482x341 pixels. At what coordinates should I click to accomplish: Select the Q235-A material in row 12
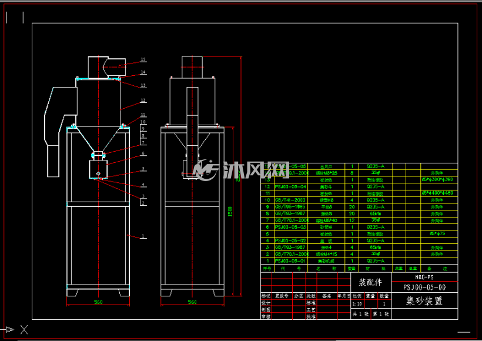tap(376, 186)
